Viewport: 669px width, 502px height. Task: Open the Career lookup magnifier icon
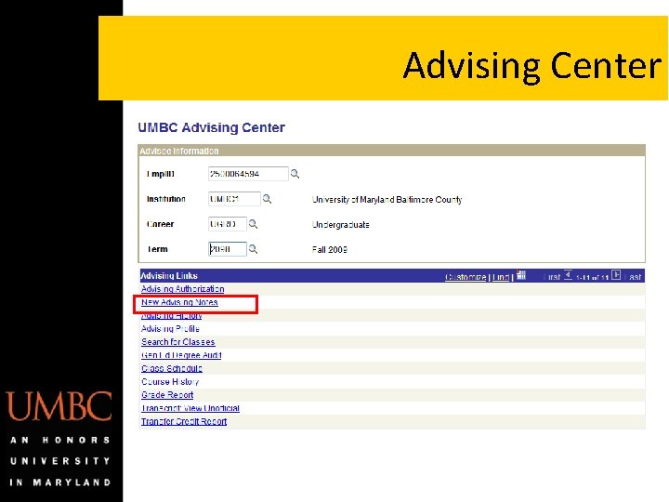[x=253, y=224]
